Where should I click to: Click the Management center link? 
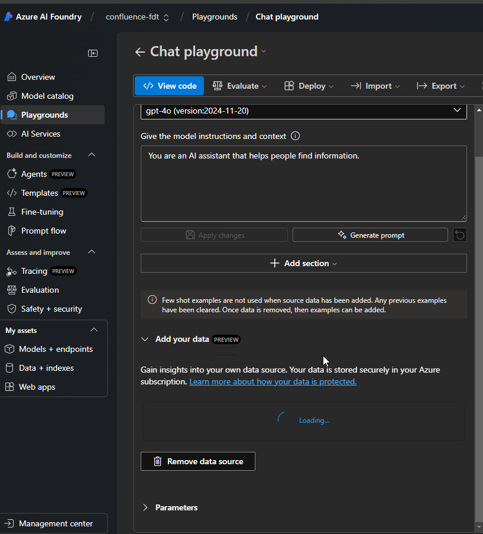click(x=54, y=523)
